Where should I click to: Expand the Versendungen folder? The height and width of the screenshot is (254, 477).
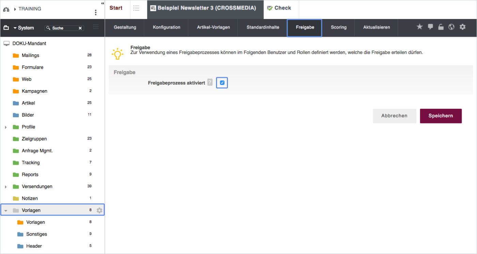(6, 187)
